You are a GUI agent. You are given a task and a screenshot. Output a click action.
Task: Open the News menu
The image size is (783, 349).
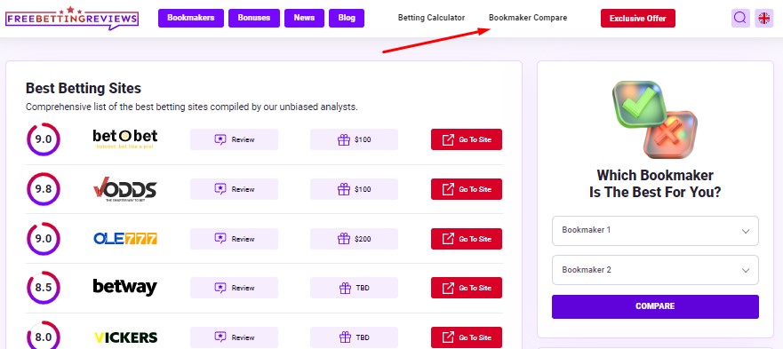tap(304, 18)
